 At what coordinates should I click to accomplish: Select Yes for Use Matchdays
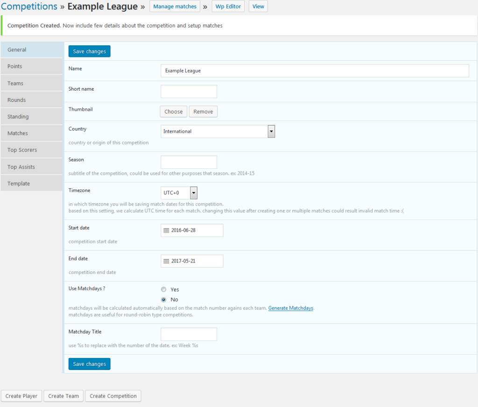click(x=164, y=290)
